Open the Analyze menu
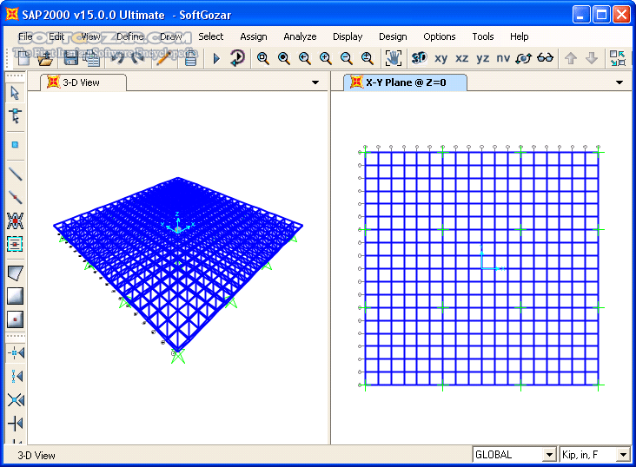636x467 pixels. pyautogui.click(x=300, y=36)
